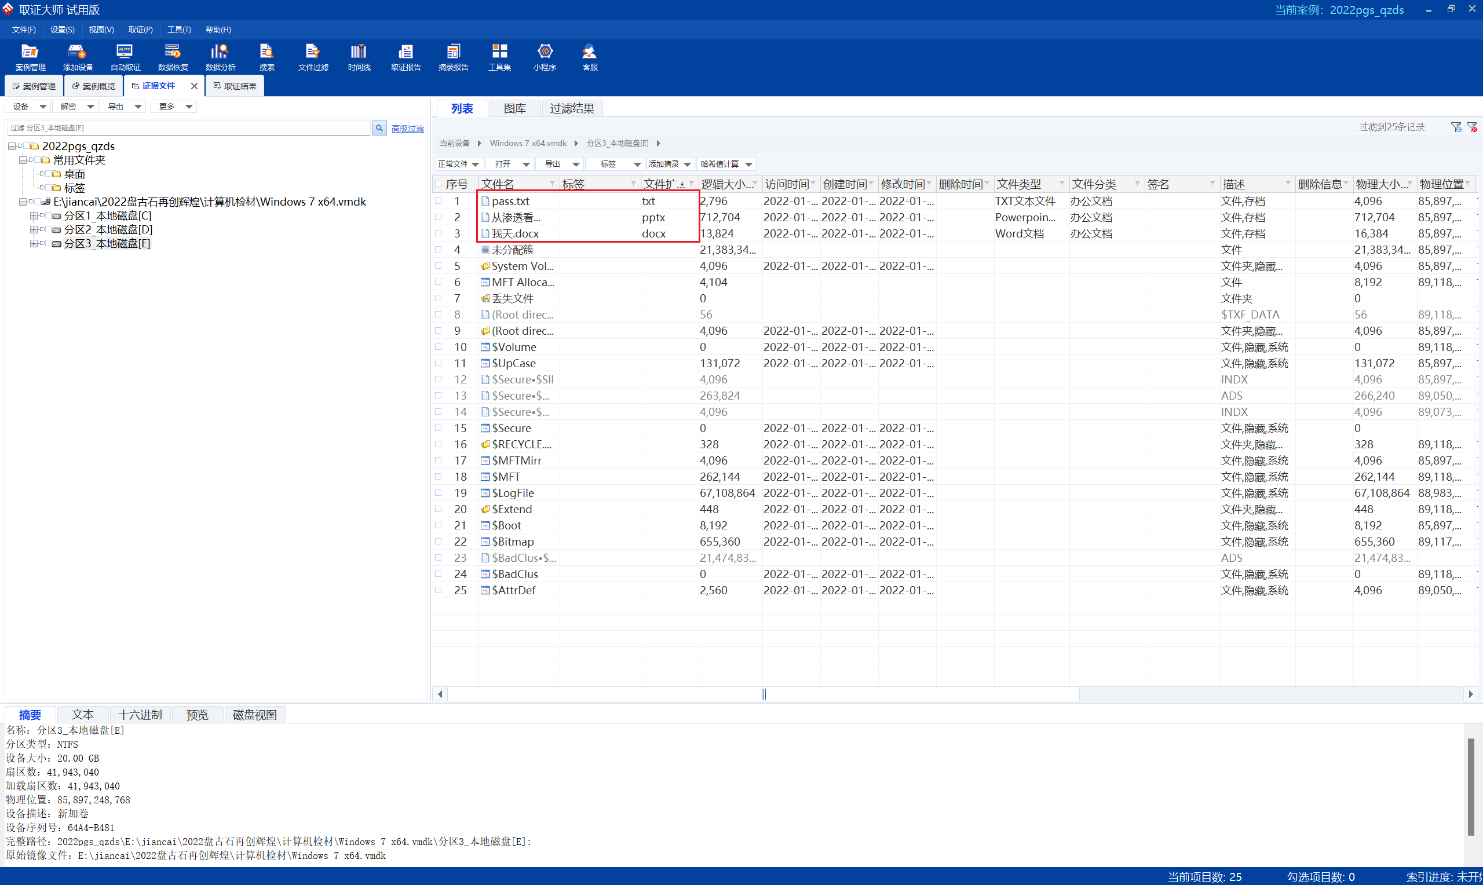This screenshot has width=1483, height=885.
Task: Open the 文件过滤 tool
Action: pos(313,57)
